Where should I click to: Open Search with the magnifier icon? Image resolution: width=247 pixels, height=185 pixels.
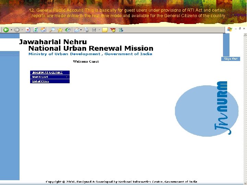pos(52,30)
